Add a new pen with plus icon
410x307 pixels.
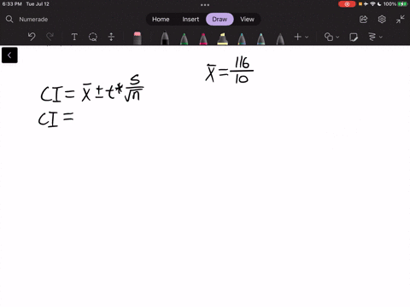298,37
